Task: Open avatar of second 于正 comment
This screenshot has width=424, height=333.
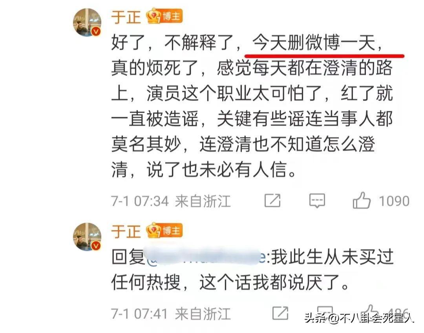Action: point(87,237)
